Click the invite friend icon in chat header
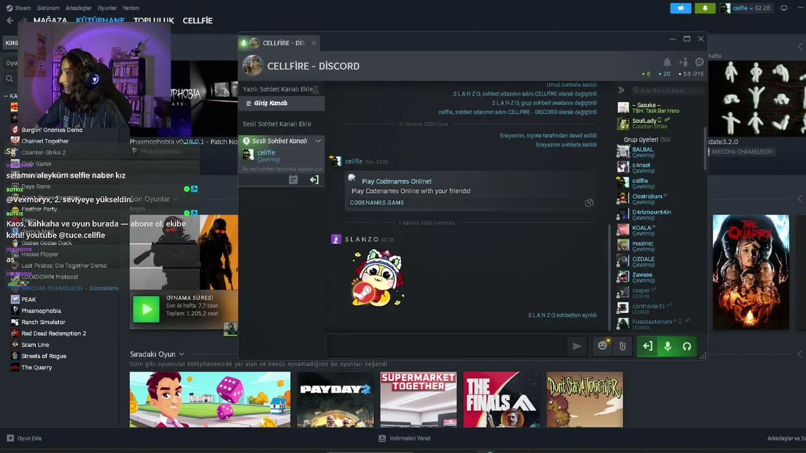Viewport: 806px width, 453px height. pyautogui.click(x=683, y=62)
